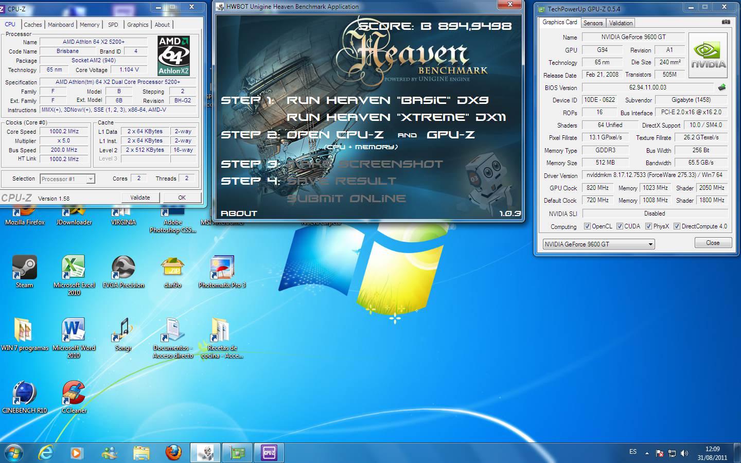
Task: Open Windows Explorer folder in the taskbar
Action: 142,453
